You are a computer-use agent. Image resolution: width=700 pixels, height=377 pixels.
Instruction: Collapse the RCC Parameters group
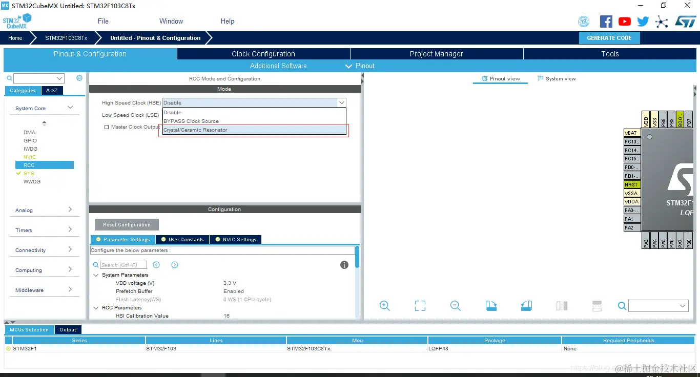pos(96,308)
